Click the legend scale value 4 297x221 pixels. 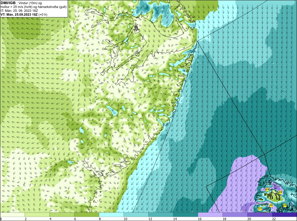pos(50,219)
